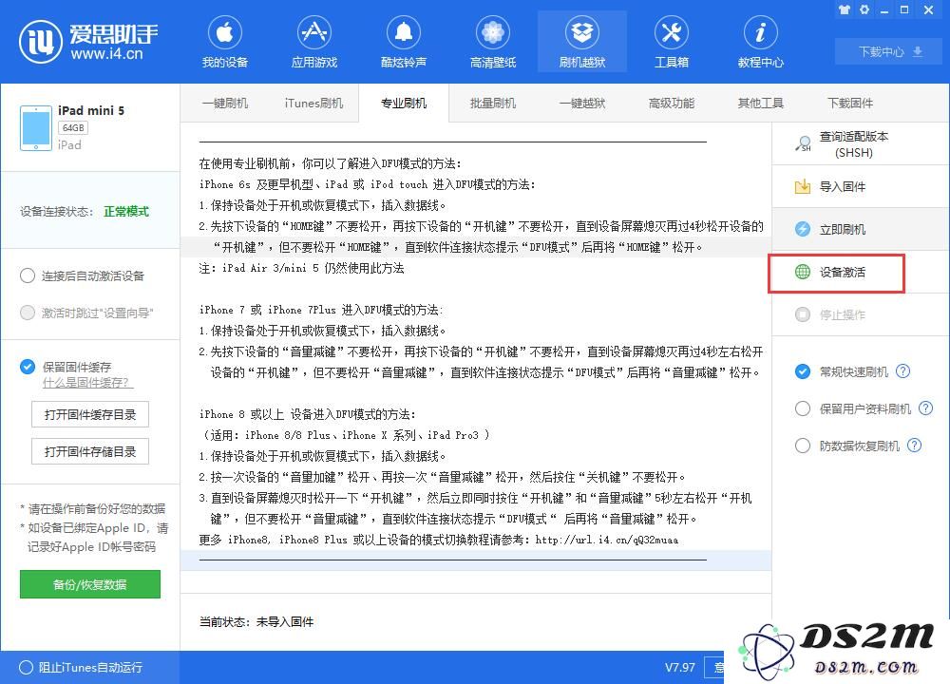Click 查询适配版本 (SHSH) magnifier icon
950x684 pixels.
803,143
